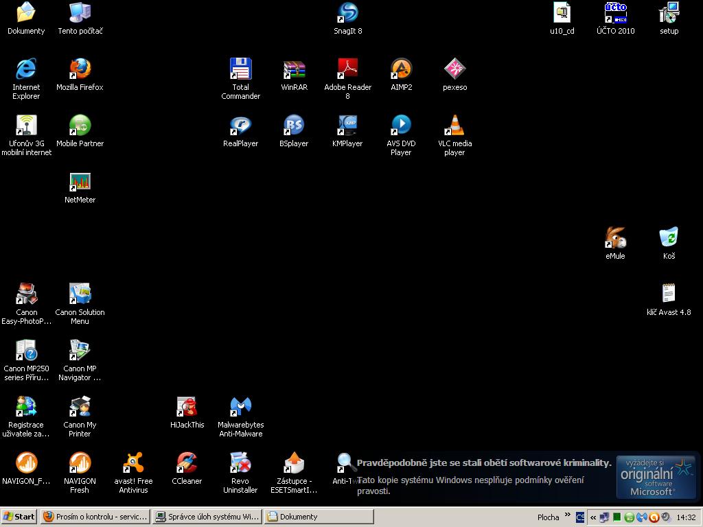The height and width of the screenshot is (527, 703).
Task: Open the Tento počítač desktop icon
Action: tap(80, 12)
